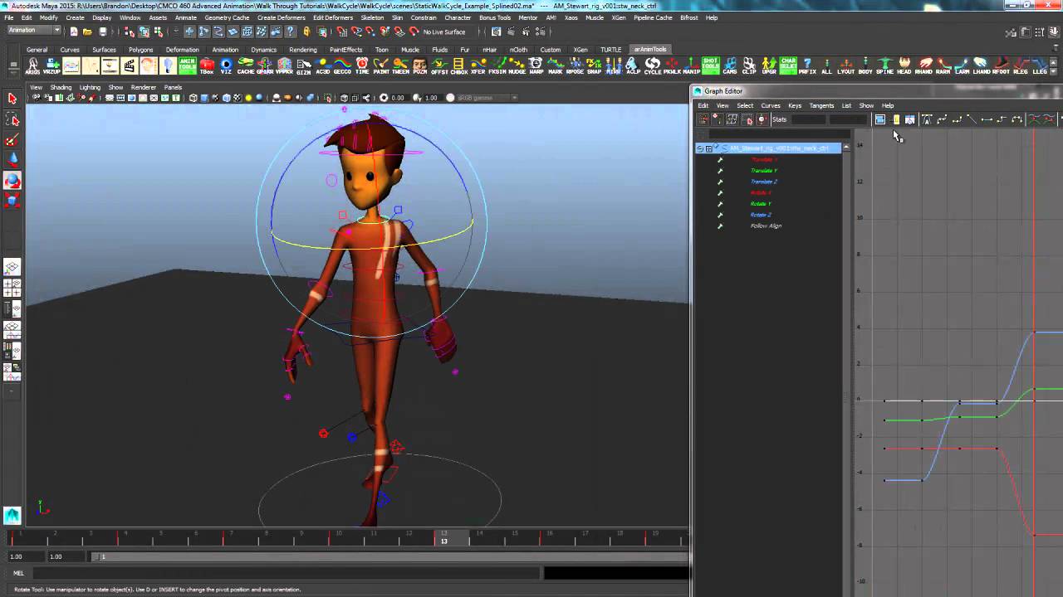
Task: Toggle Use All Lights in viewport toolbar
Action: (248, 98)
